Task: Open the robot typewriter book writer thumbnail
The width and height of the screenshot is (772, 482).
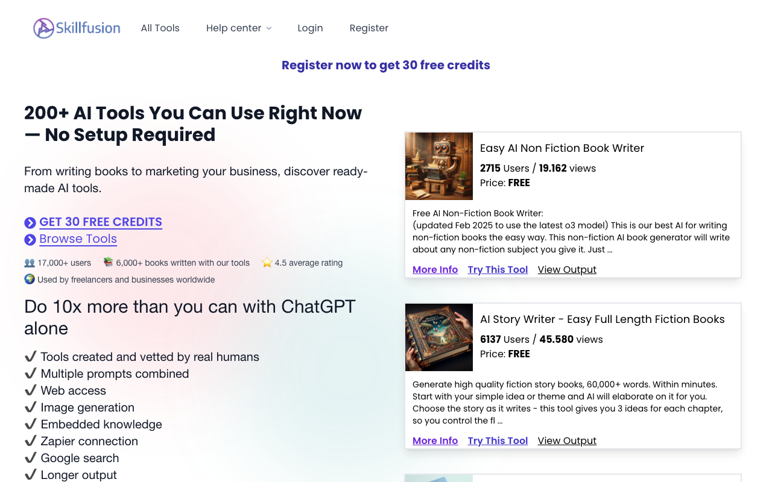Action: [439, 166]
